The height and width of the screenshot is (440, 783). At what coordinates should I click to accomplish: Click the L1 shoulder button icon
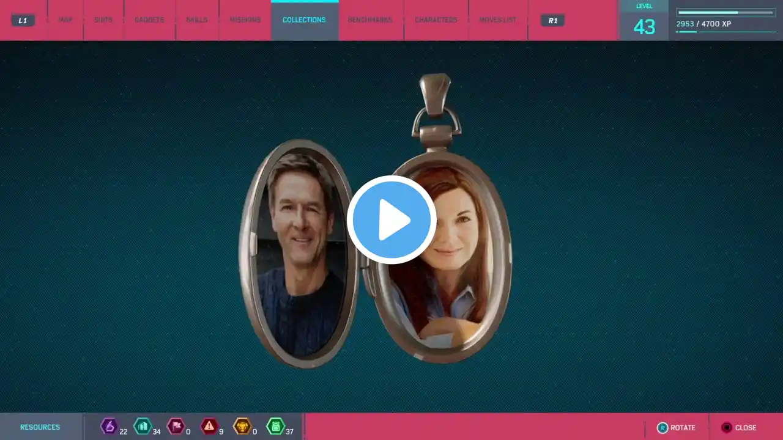click(x=23, y=20)
